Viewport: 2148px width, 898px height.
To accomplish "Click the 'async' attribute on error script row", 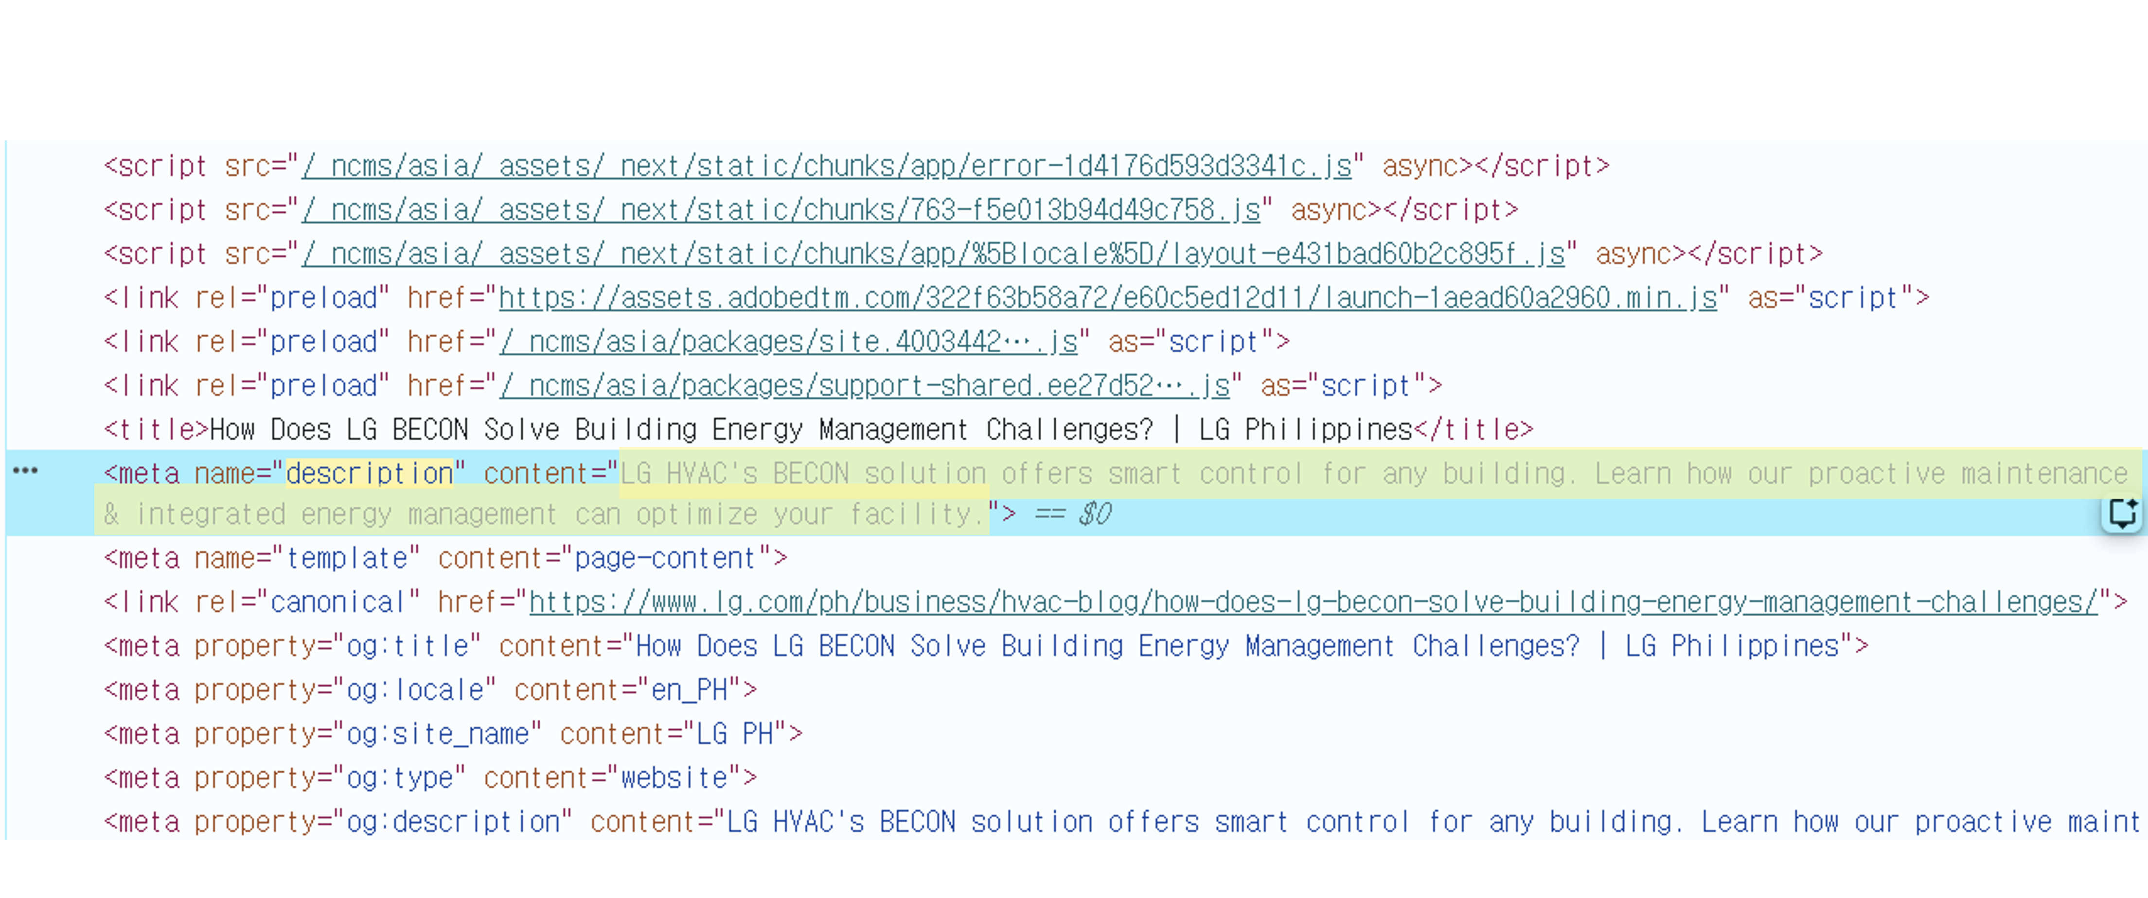I will pyautogui.click(x=1421, y=167).
